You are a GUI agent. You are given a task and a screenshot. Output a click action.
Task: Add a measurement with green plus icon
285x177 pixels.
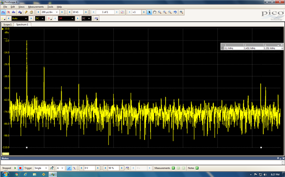point(173,168)
